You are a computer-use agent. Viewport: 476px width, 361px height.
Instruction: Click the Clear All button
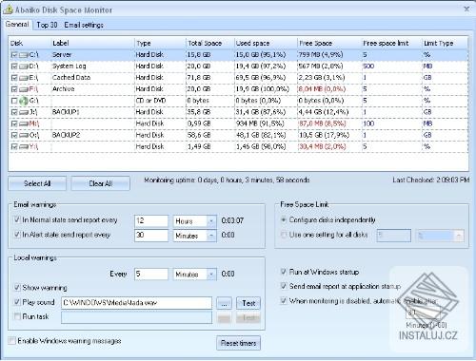pyautogui.click(x=101, y=183)
